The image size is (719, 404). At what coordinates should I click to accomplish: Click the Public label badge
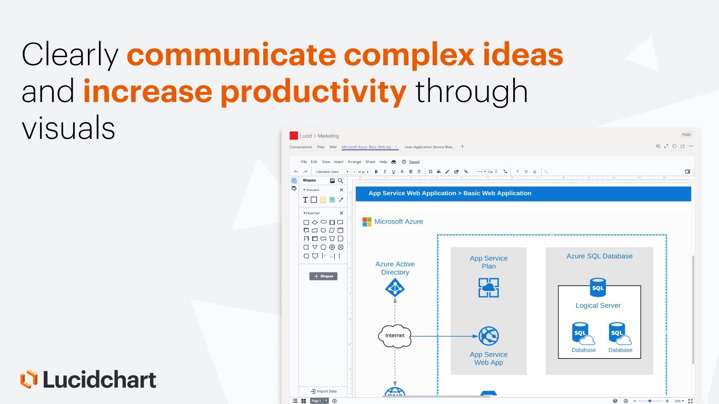[686, 135]
